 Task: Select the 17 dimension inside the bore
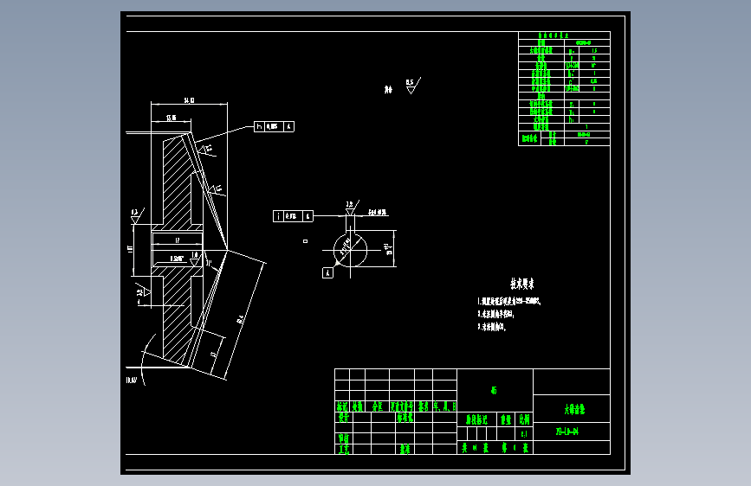tap(178, 240)
